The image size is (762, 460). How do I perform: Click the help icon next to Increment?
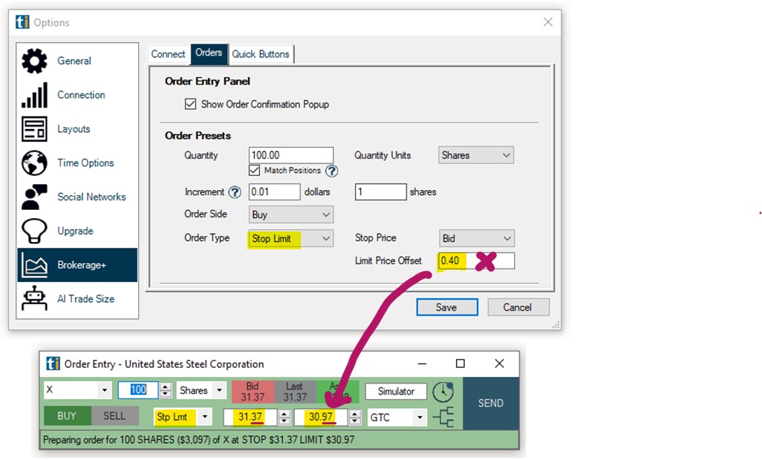(x=235, y=192)
